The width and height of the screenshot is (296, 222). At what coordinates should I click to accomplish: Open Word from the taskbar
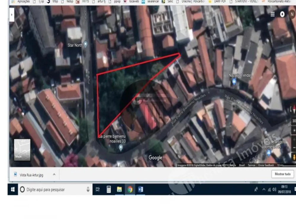coord(141,189)
